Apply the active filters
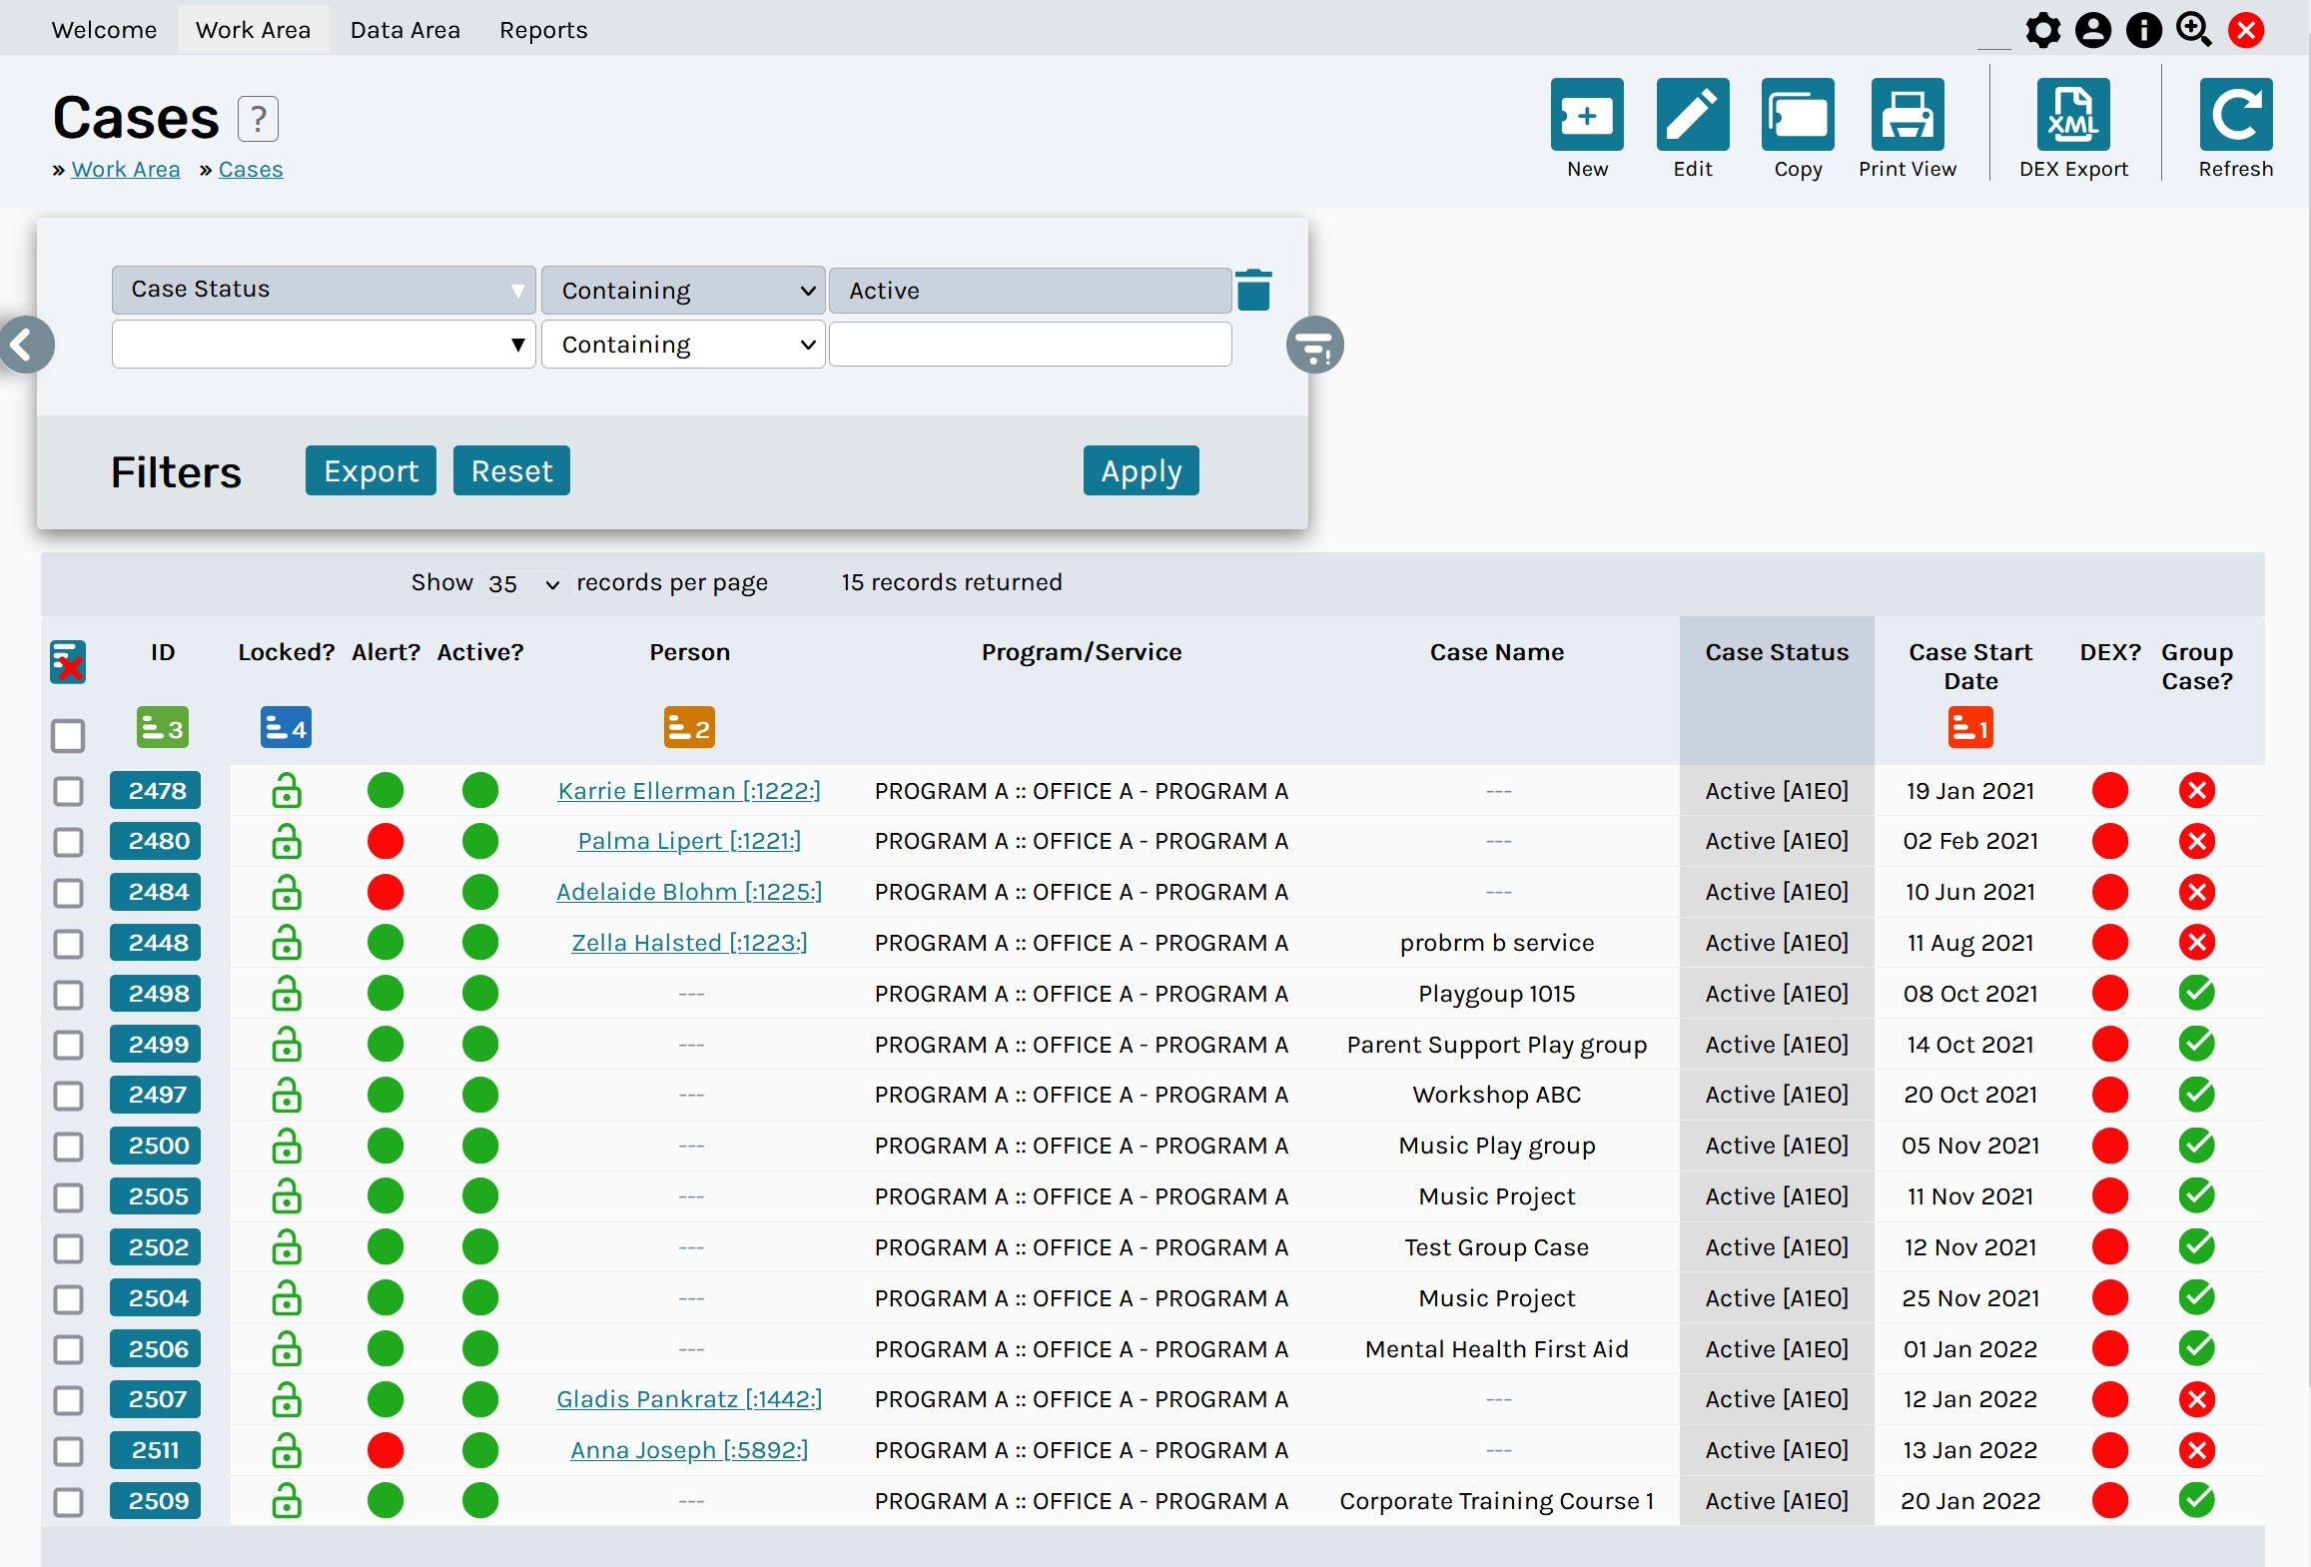Image resolution: width=2311 pixels, height=1567 pixels. [x=1140, y=470]
